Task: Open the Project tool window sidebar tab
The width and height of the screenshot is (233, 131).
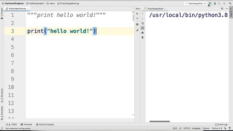Action: tap(2, 13)
